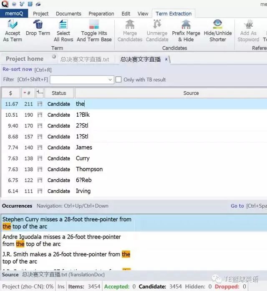Open the Filter dropdown arrow
Viewport: 267px width, 291px height.
[110, 80]
